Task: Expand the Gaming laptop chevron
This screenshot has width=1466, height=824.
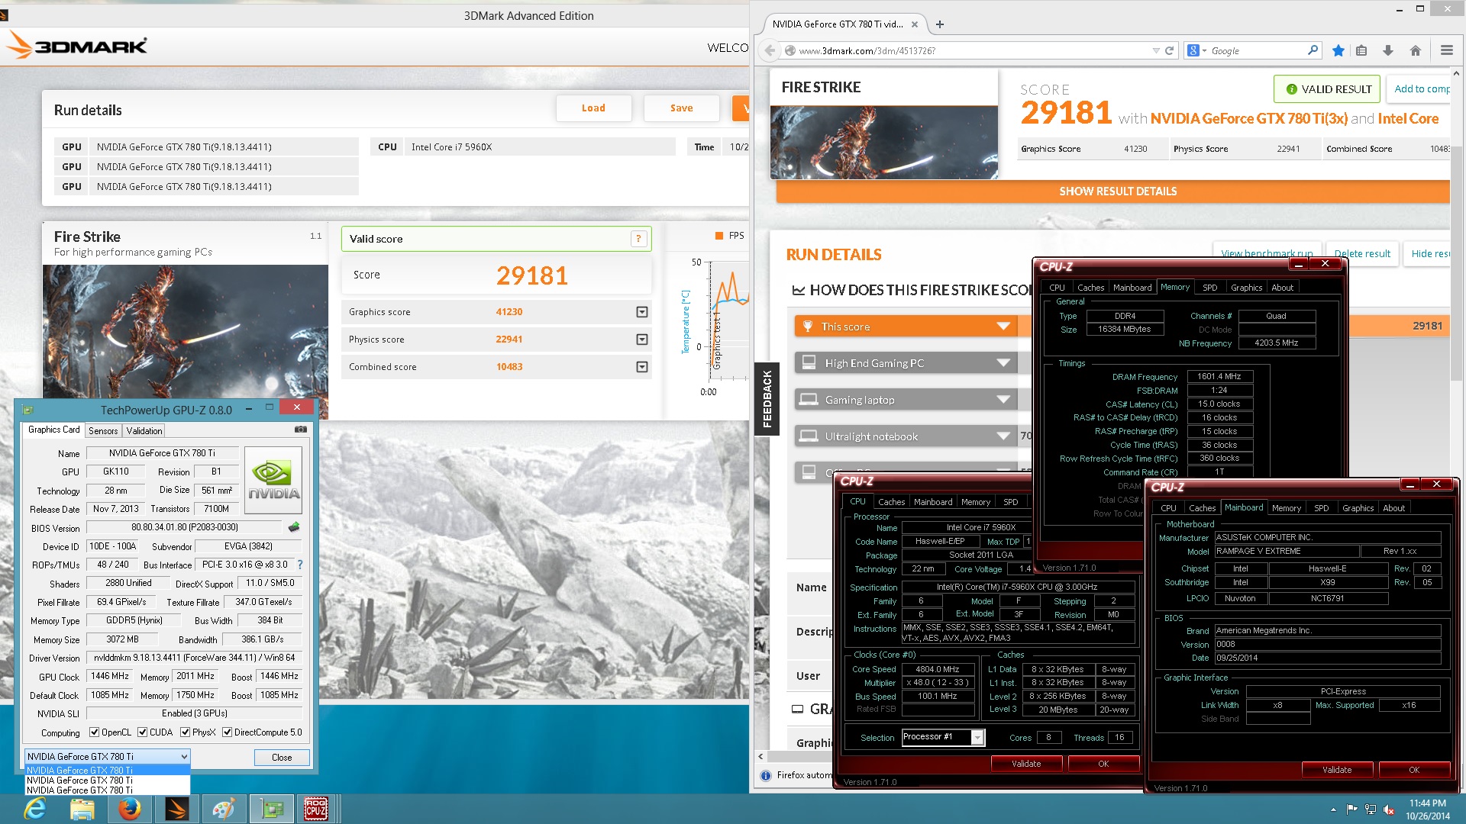Action: pyautogui.click(x=1003, y=400)
